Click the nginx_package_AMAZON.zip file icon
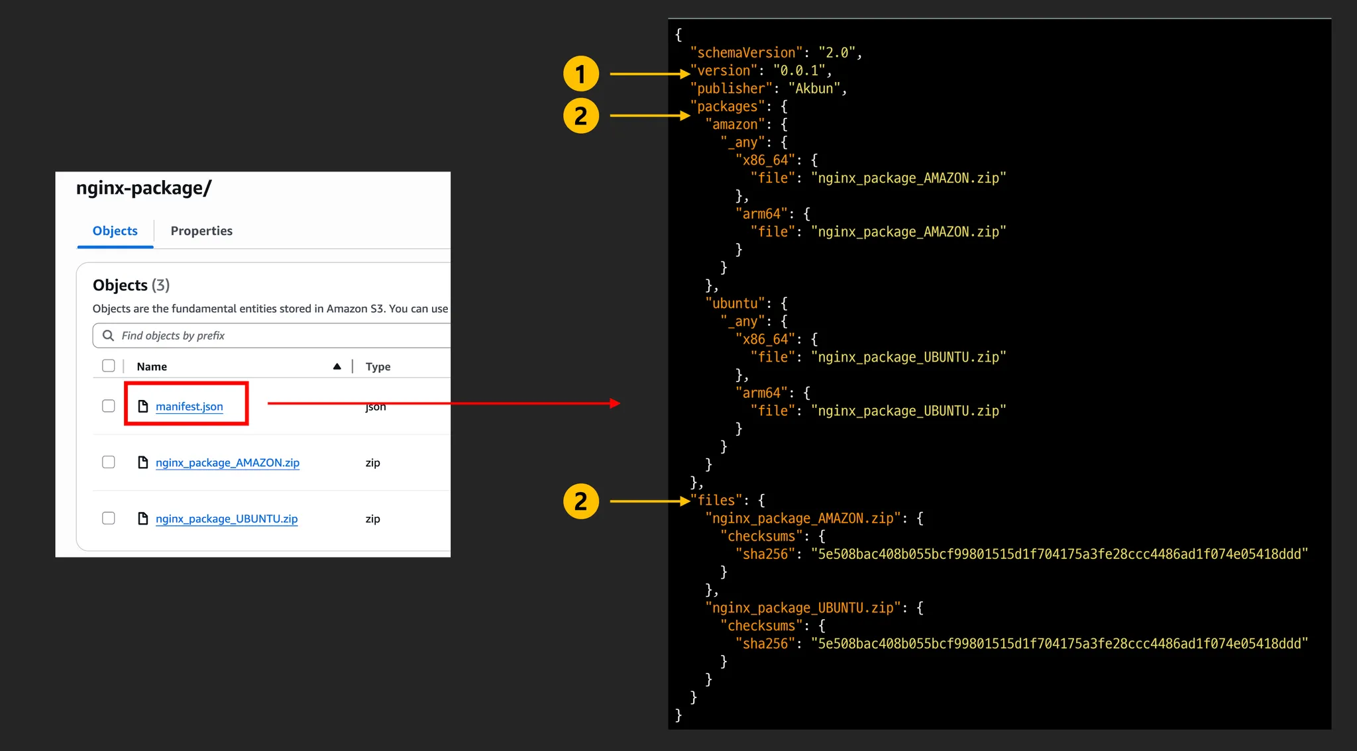Screen dimensions: 1357x751 (x=142, y=462)
